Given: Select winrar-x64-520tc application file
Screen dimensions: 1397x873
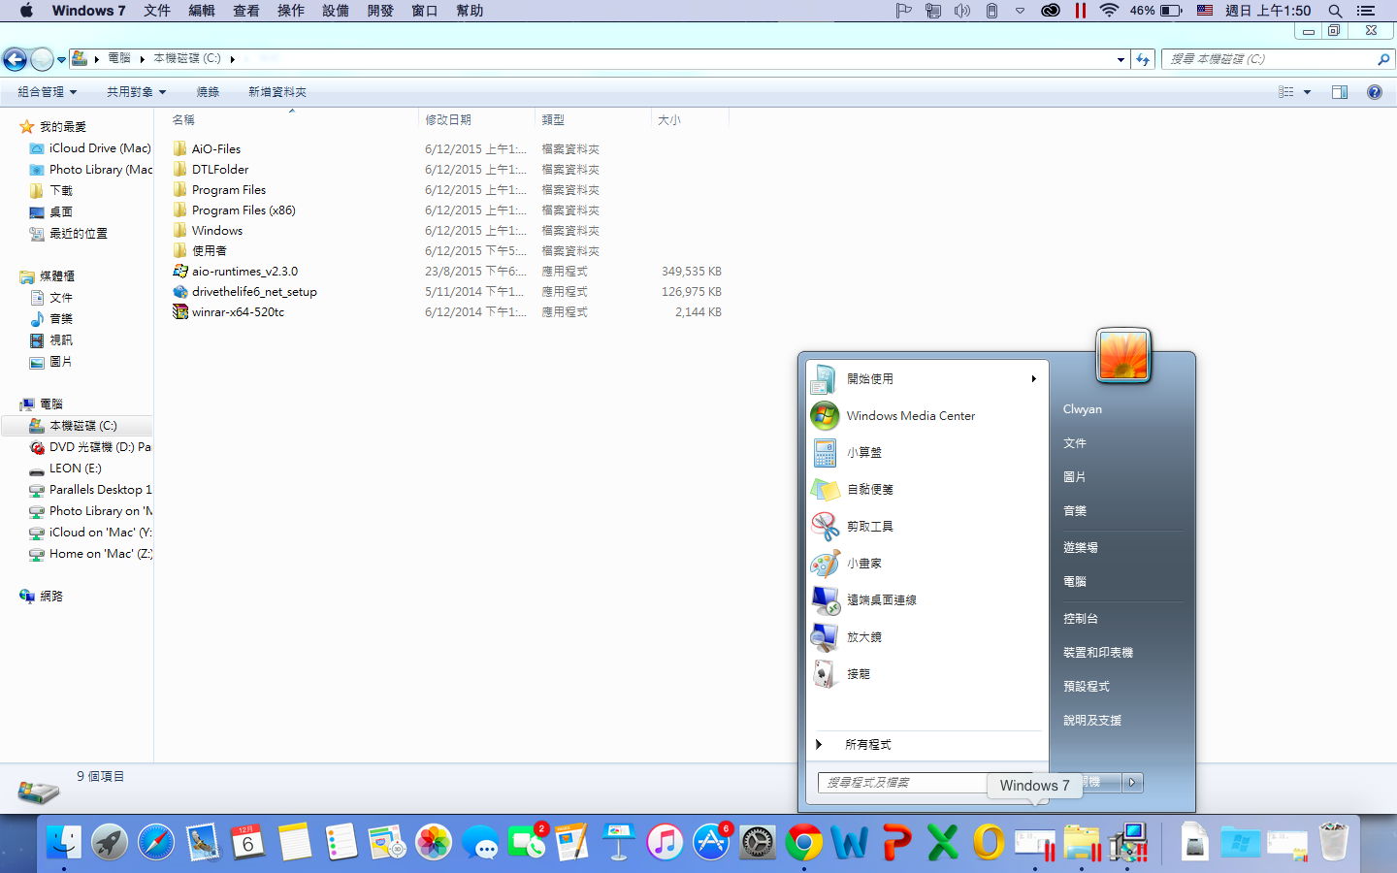Looking at the screenshot, I should pos(238,312).
